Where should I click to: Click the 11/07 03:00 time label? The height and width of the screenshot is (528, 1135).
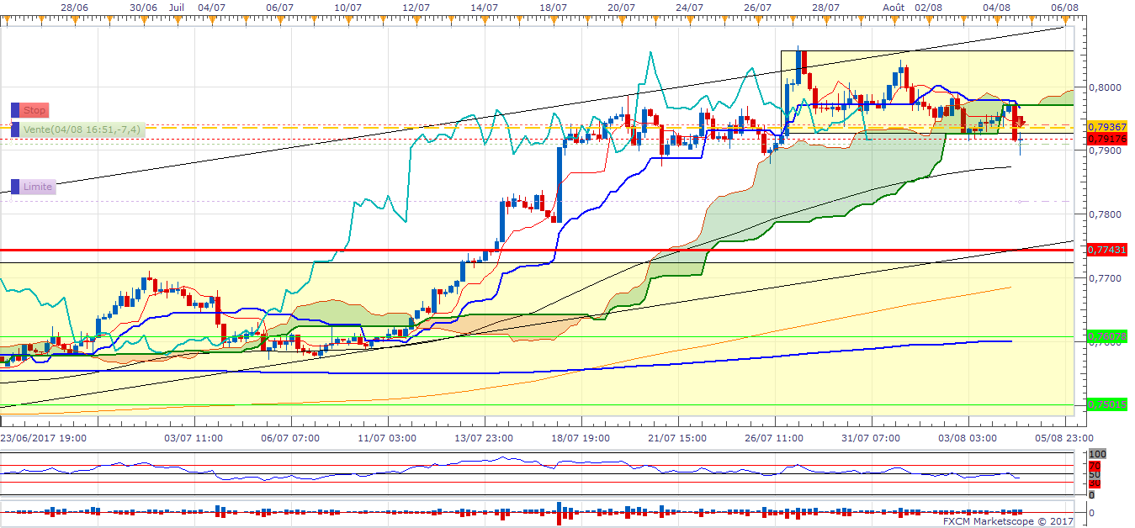pyautogui.click(x=387, y=438)
